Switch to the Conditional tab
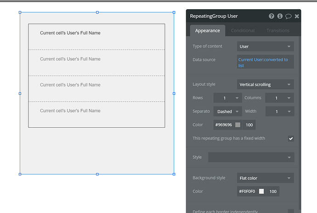Image resolution: width=317 pixels, height=213 pixels. [x=243, y=31]
